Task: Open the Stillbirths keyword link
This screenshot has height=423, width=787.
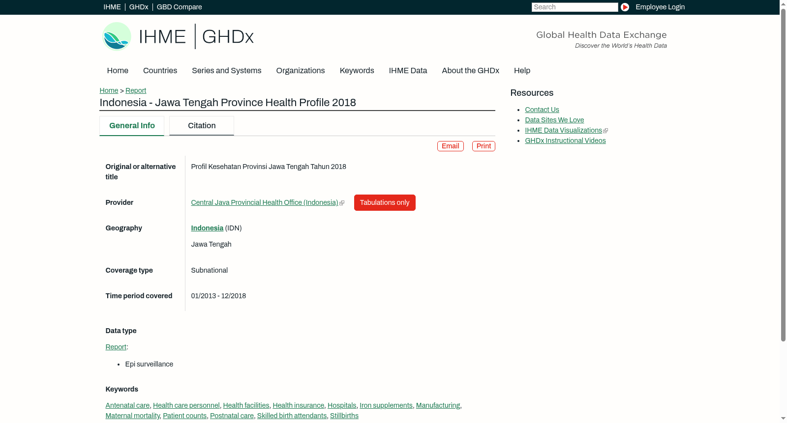Action: click(344, 416)
